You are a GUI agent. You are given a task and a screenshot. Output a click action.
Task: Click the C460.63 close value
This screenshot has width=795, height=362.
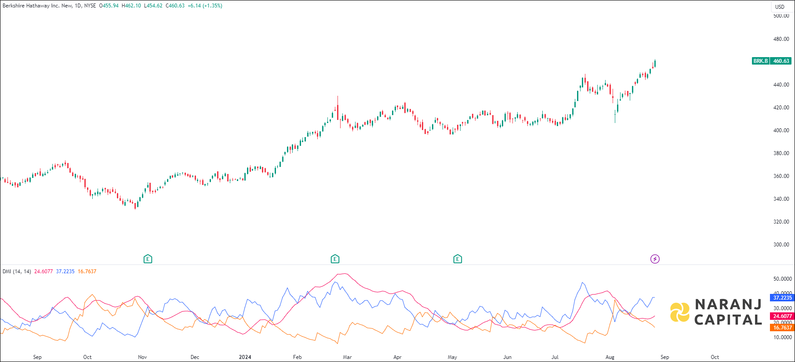[x=175, y=6]
